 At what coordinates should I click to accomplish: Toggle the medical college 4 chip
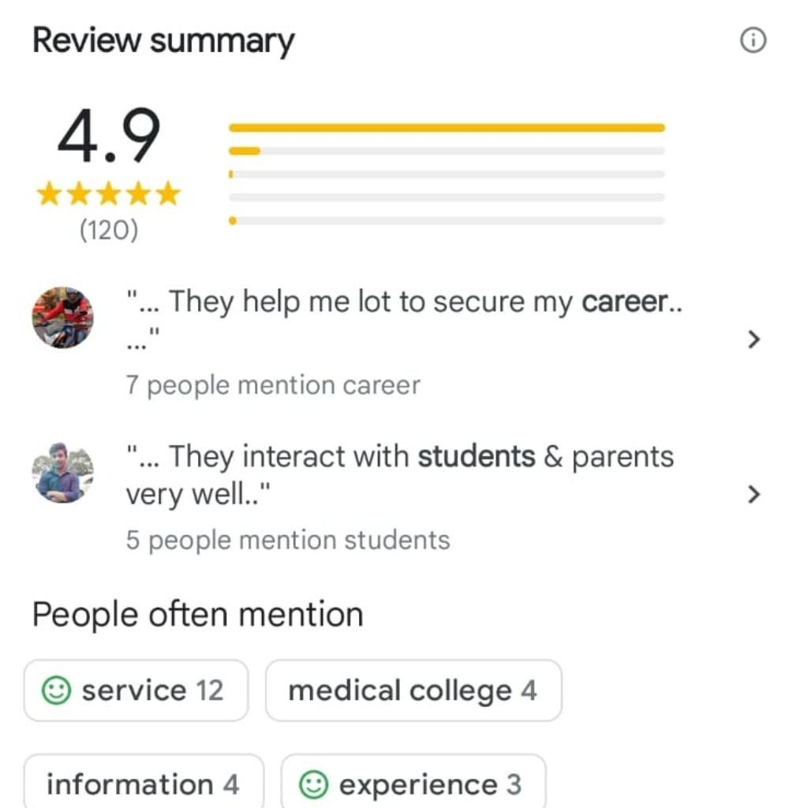[x=413, y=690]
